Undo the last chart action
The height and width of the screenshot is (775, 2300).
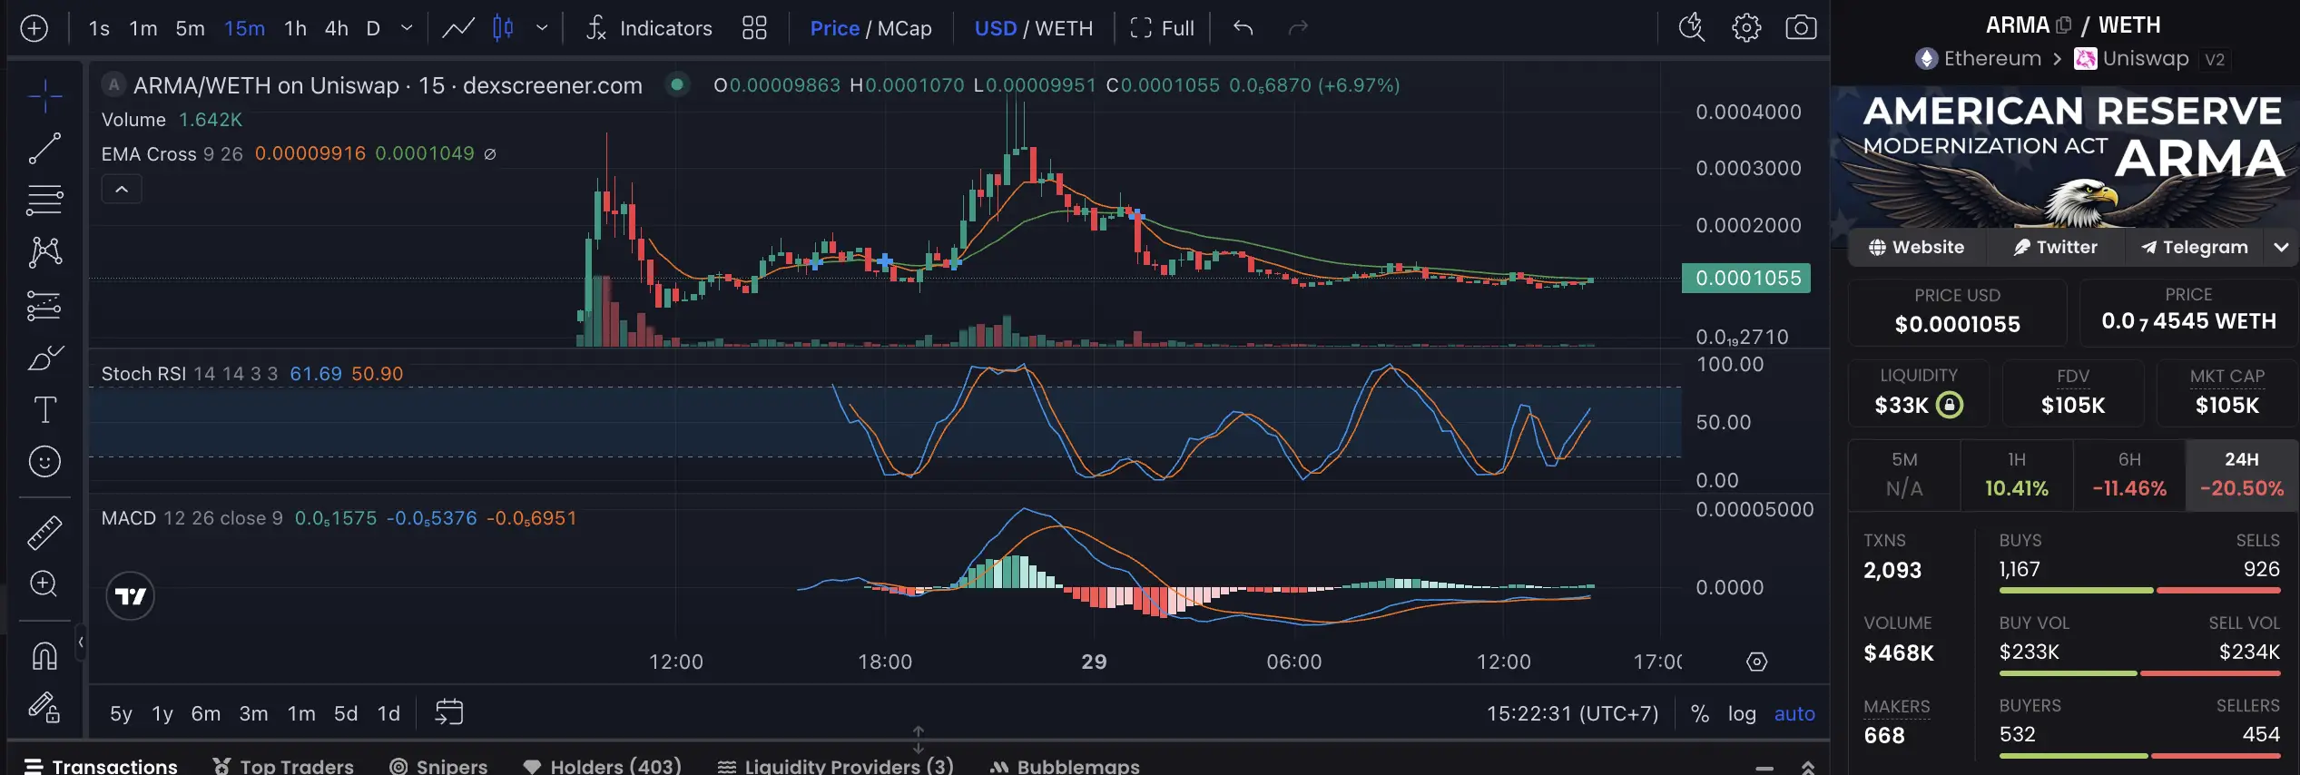tap(1243, 28)
